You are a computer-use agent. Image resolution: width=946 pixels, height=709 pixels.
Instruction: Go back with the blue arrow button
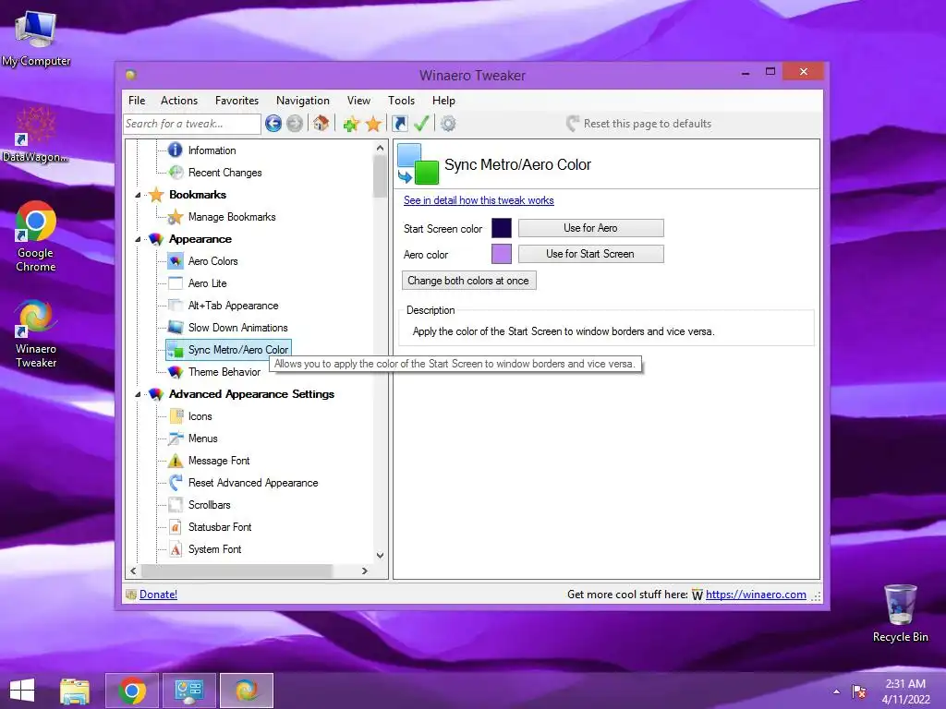click(x=273, y=124)
